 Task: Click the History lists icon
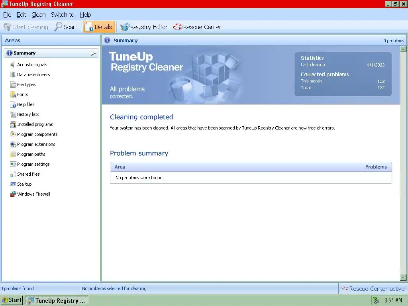(x=13, y=114)
